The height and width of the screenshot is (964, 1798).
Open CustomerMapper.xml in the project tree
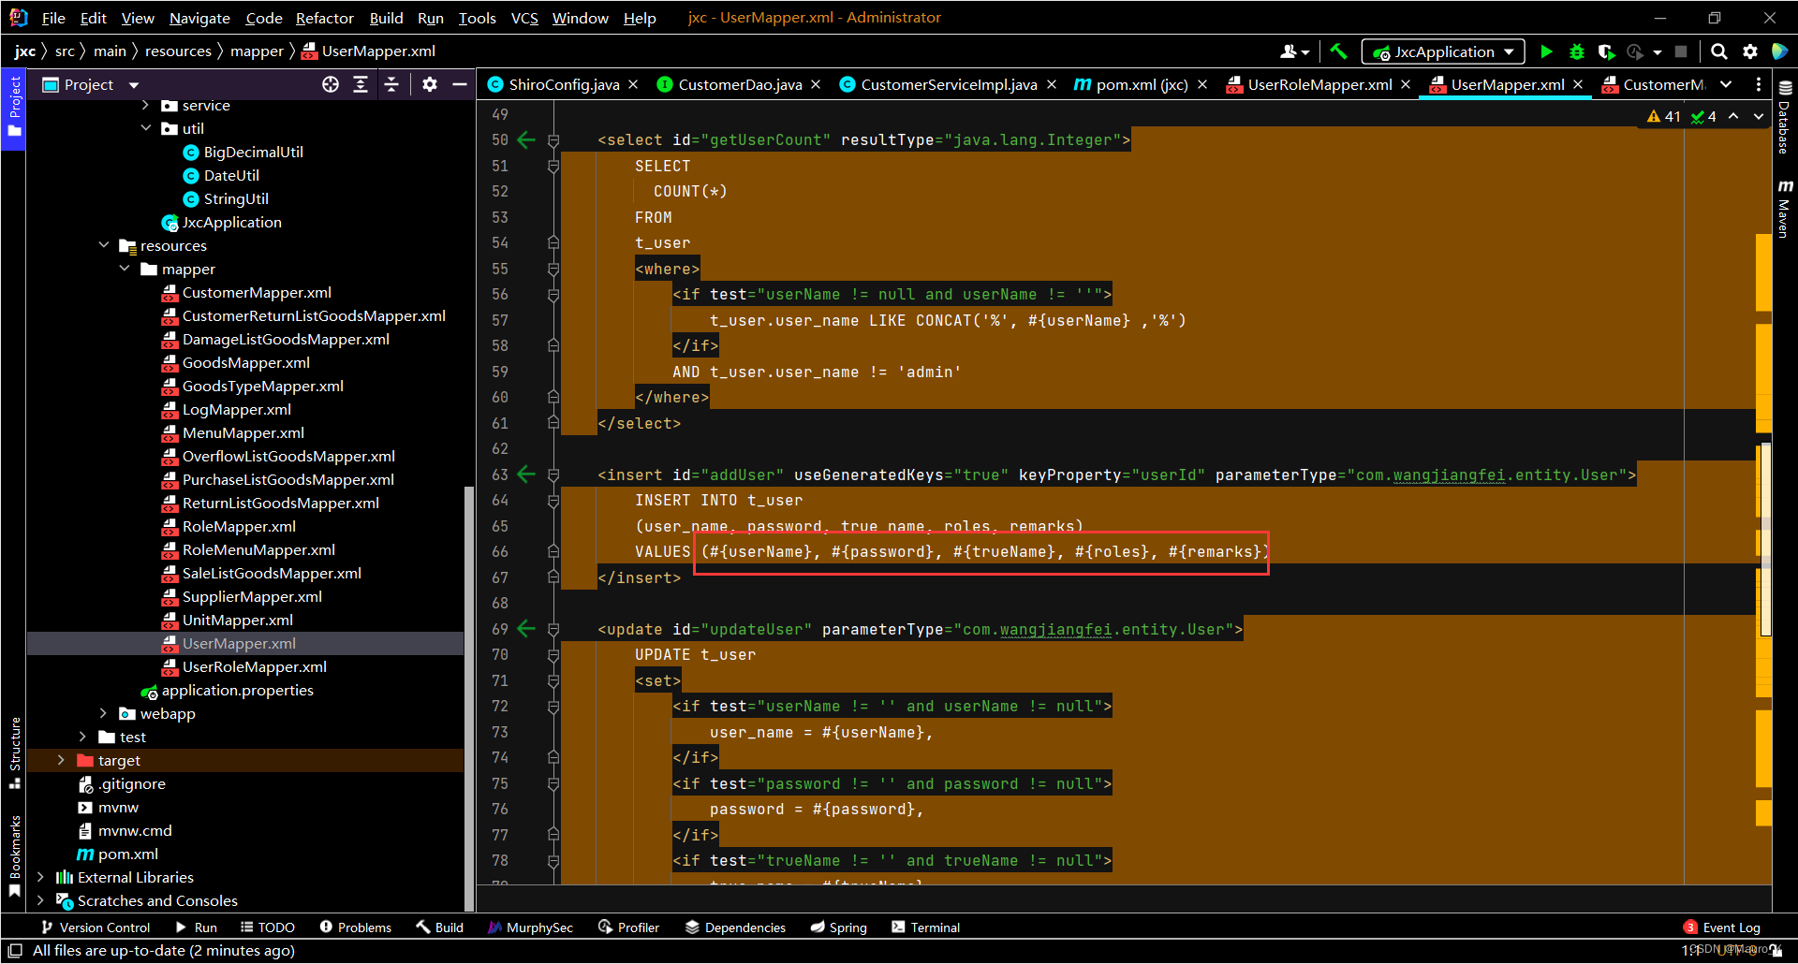pos(257,293)
